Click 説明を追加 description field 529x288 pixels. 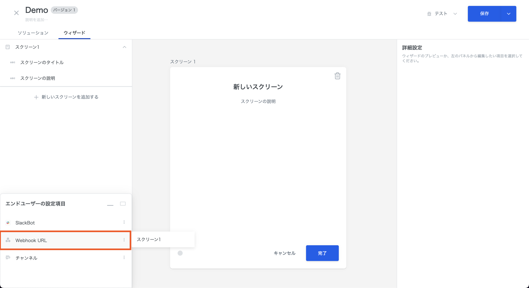coord(37,20)
